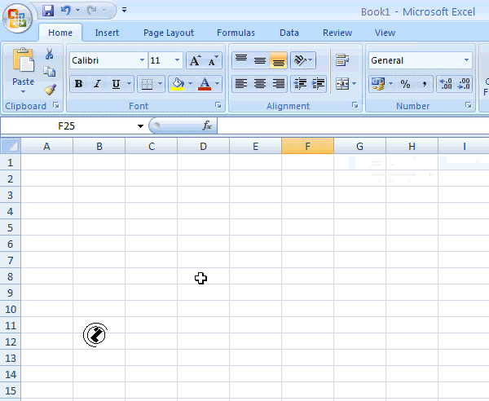Viewport: 489px width, 401px height.
Task: Toggle Italic formatting
Action: [x=97, y=84]
